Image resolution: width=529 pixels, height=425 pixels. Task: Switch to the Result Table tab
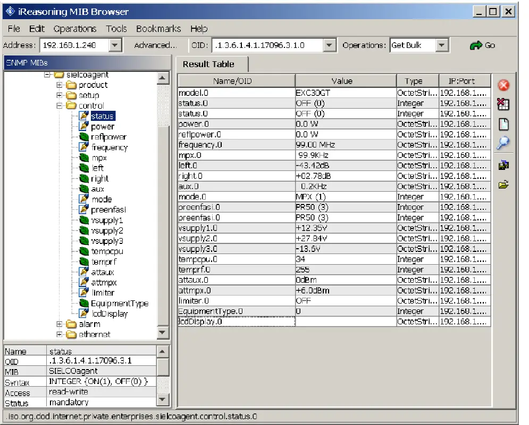tap(208, 64)
